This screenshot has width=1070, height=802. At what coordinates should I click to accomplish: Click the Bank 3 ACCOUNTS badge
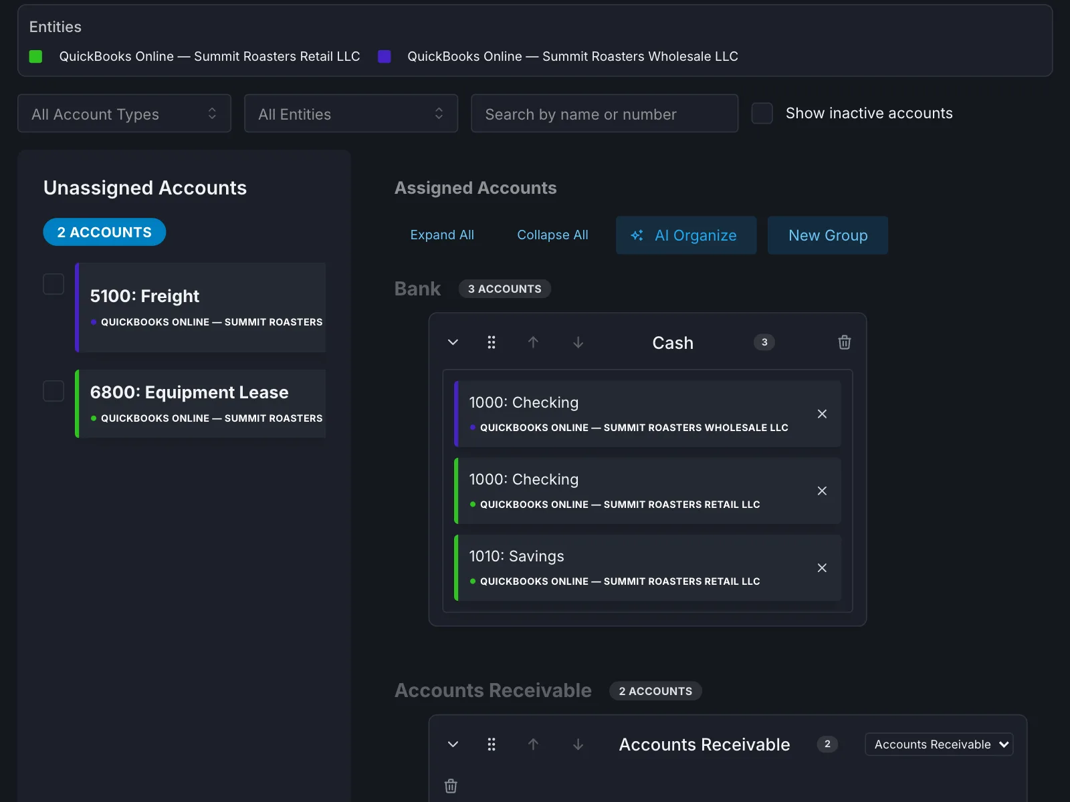505,289
